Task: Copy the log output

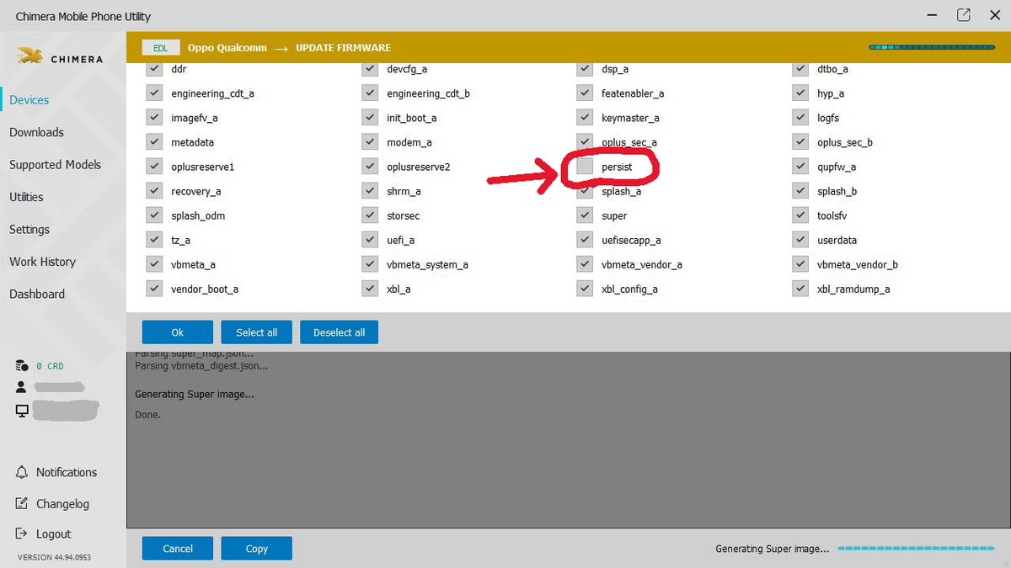Action: point(257,549)
